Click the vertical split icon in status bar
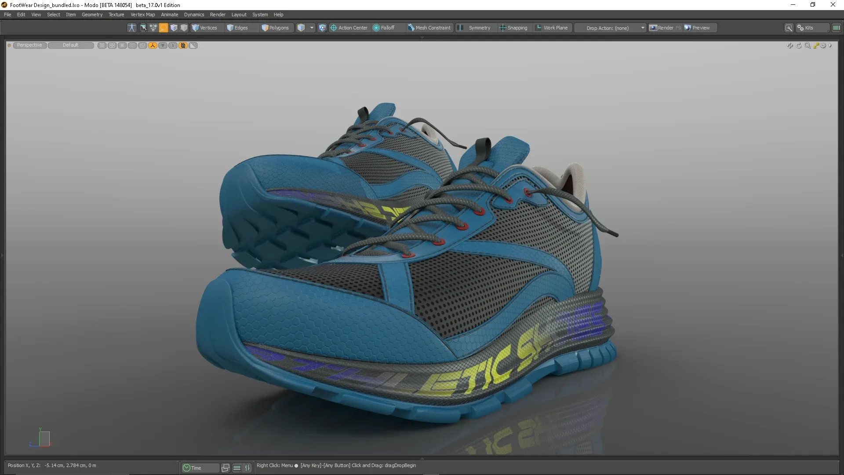Viewport: 844px width, 475px height. pyautogui.click(x=247, y=468)
